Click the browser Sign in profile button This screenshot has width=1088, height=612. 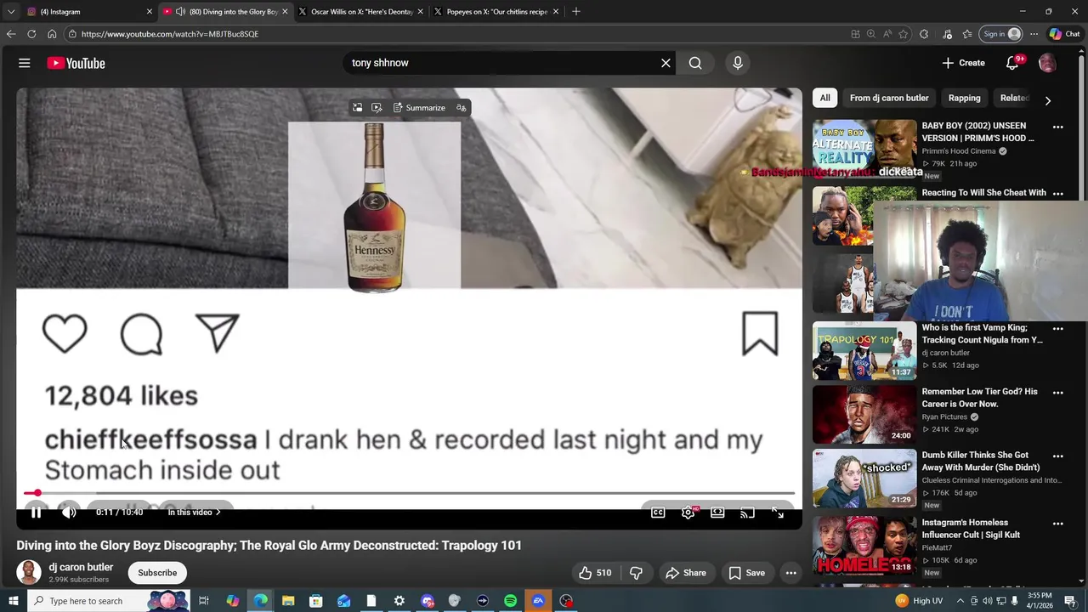[x=1001, y=34]
